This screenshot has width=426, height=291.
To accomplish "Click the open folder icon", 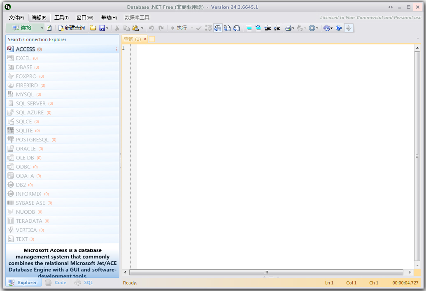I will tap(93, 28).
